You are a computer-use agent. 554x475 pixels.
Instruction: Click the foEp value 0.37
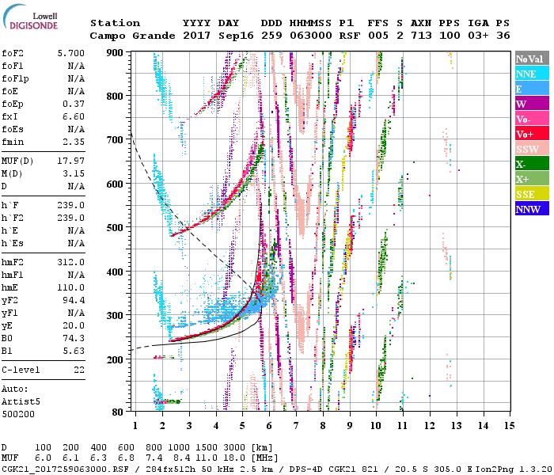pos(74,104)
